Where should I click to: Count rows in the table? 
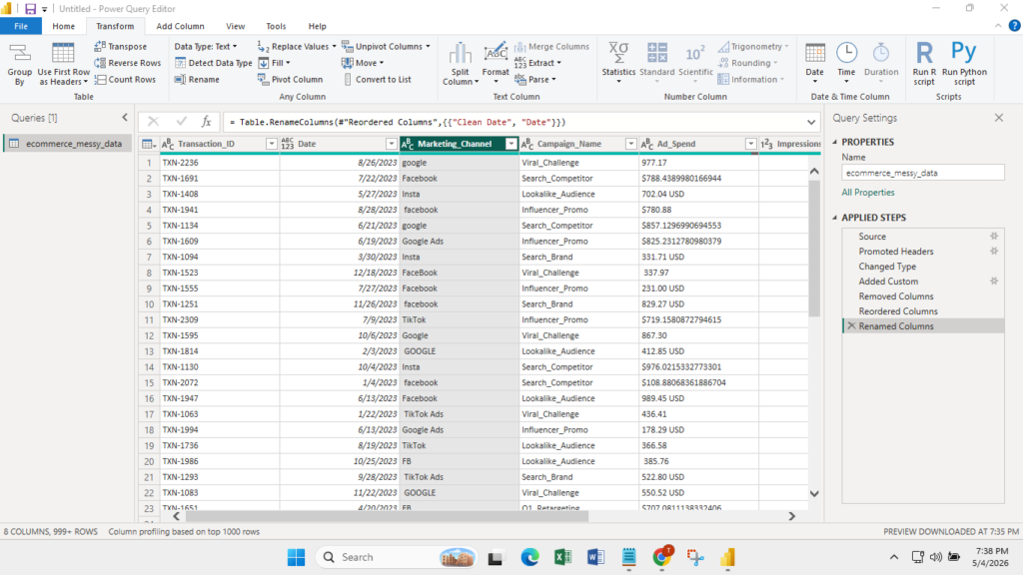click(x=125, y=79)
